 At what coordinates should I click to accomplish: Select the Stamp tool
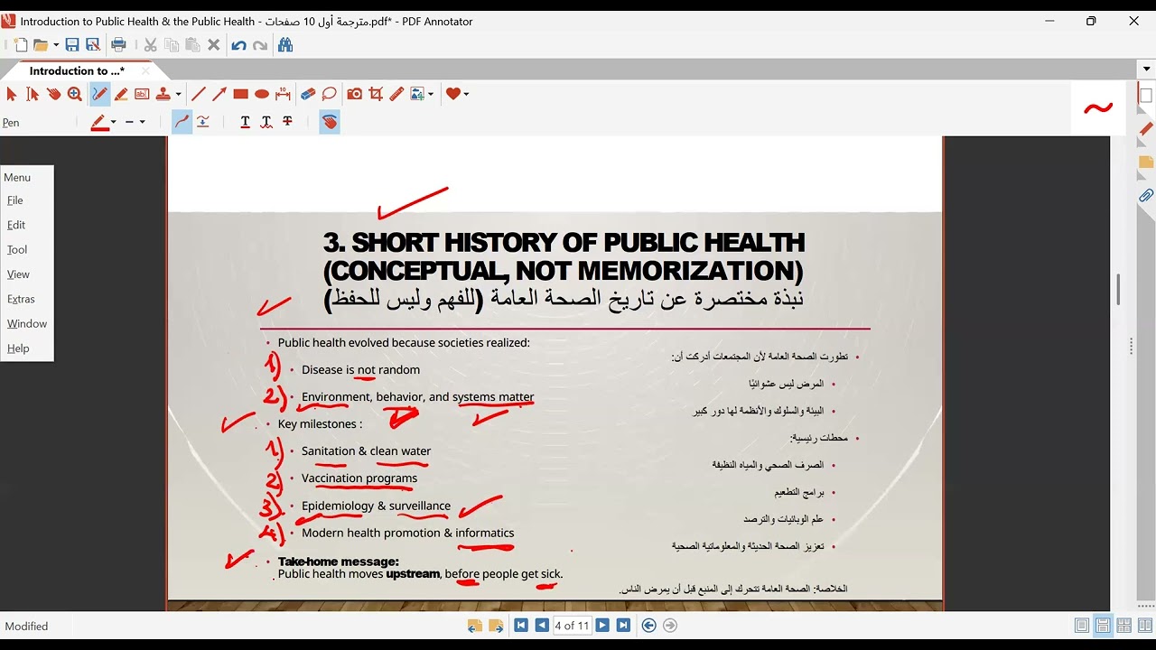point(163,94)
